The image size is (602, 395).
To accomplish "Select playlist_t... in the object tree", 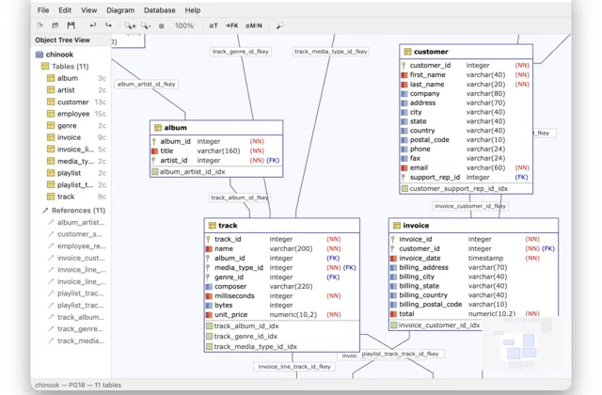I will [76, 185].
